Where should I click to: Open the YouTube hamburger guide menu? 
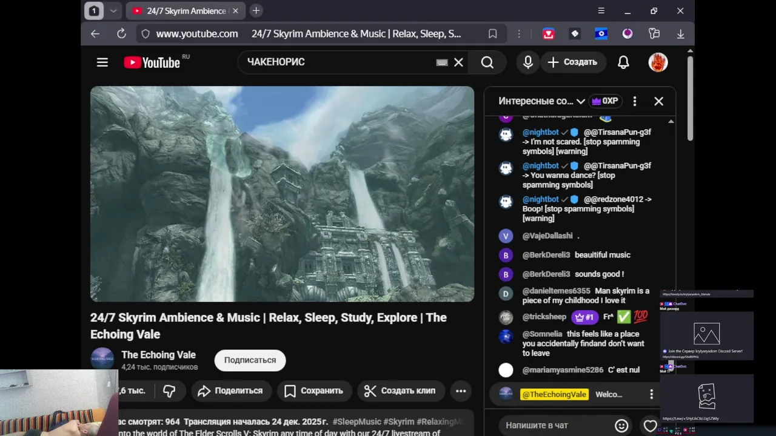point(102,62)
